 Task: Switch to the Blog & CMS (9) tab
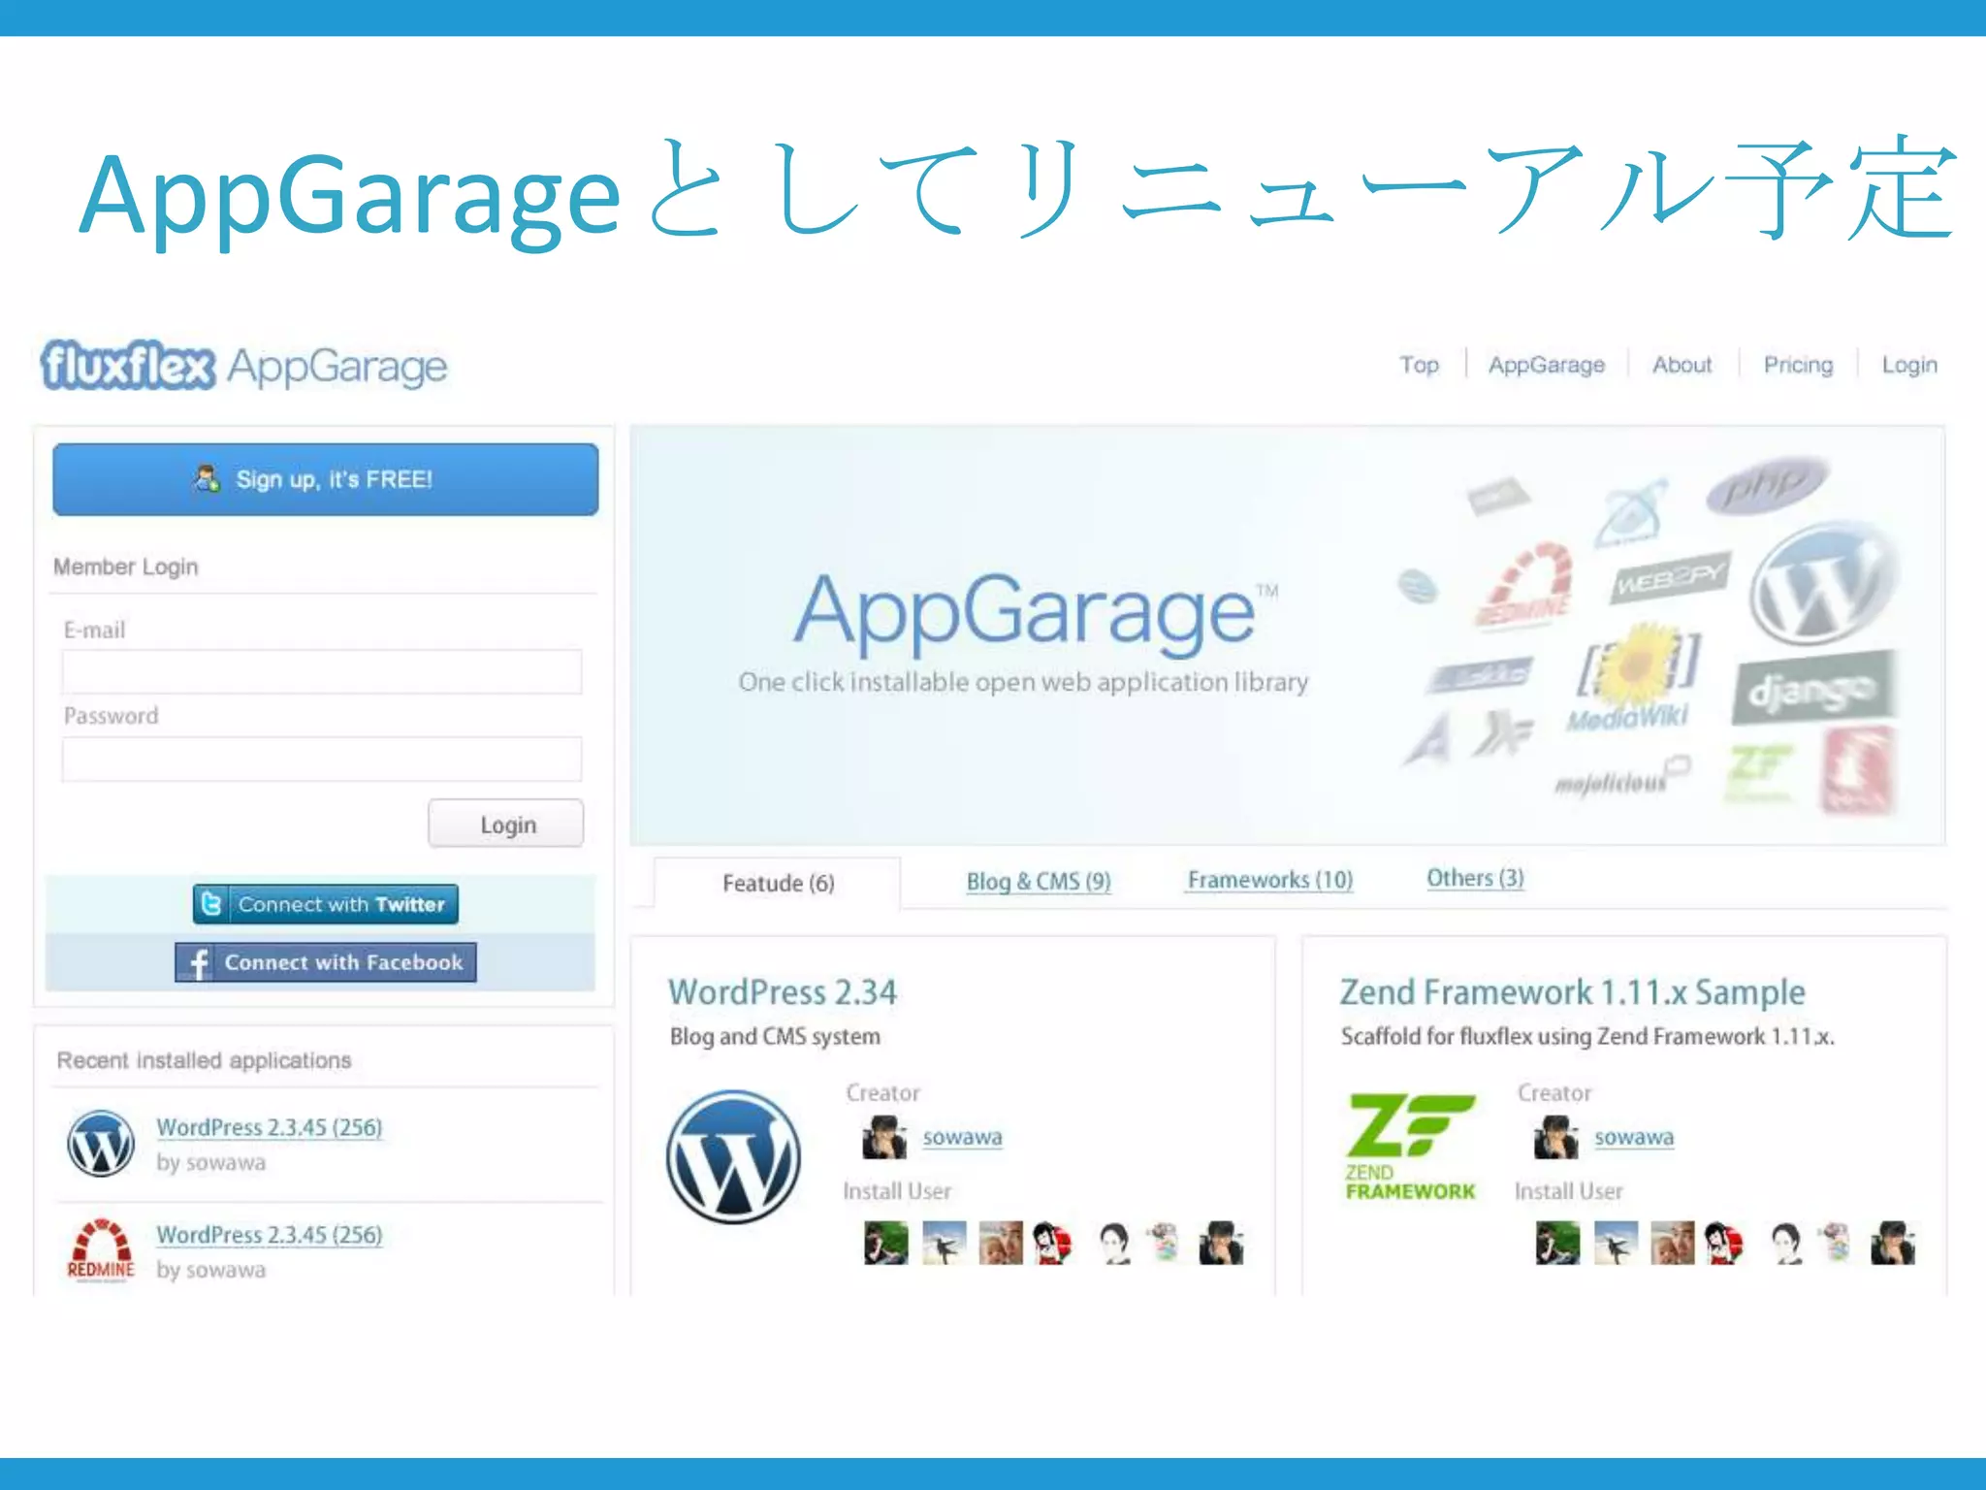[1039, 881]
